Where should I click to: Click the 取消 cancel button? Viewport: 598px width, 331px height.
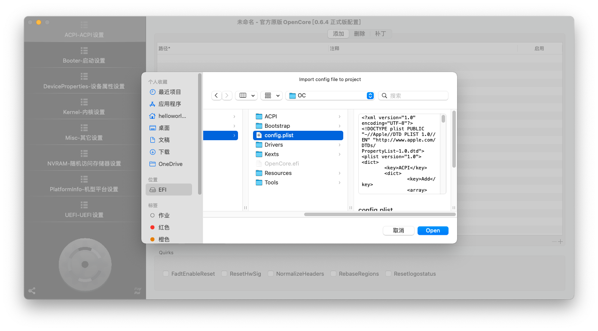click(399, 231)
